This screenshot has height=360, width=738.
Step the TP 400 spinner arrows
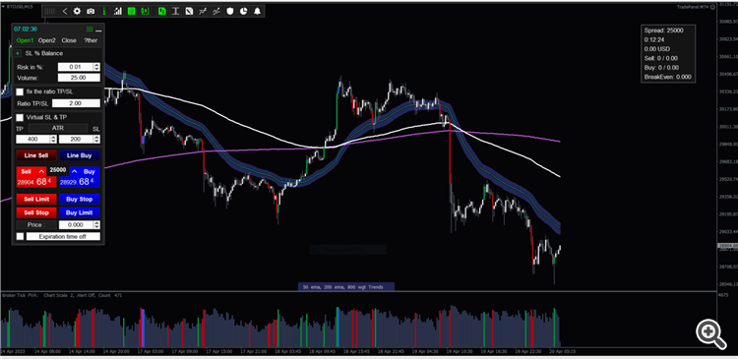pos(54,140)
